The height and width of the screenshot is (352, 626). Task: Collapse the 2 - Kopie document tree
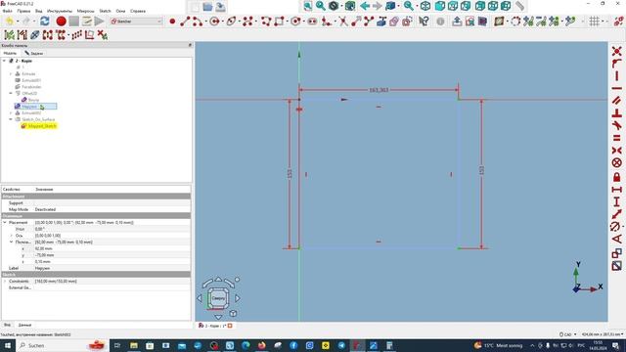point(4,61)
